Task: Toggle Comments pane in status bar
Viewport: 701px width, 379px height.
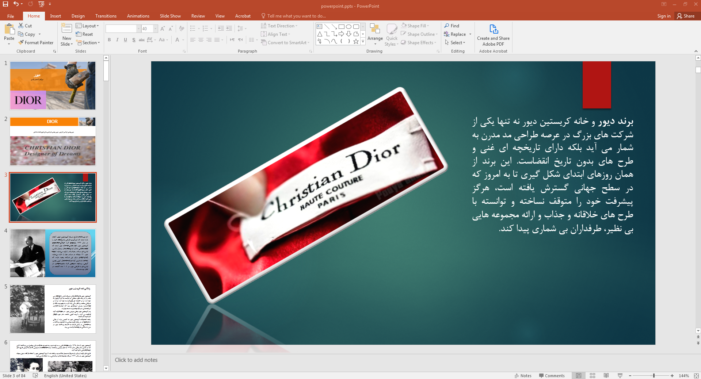Action: click(x=552, y=376)
